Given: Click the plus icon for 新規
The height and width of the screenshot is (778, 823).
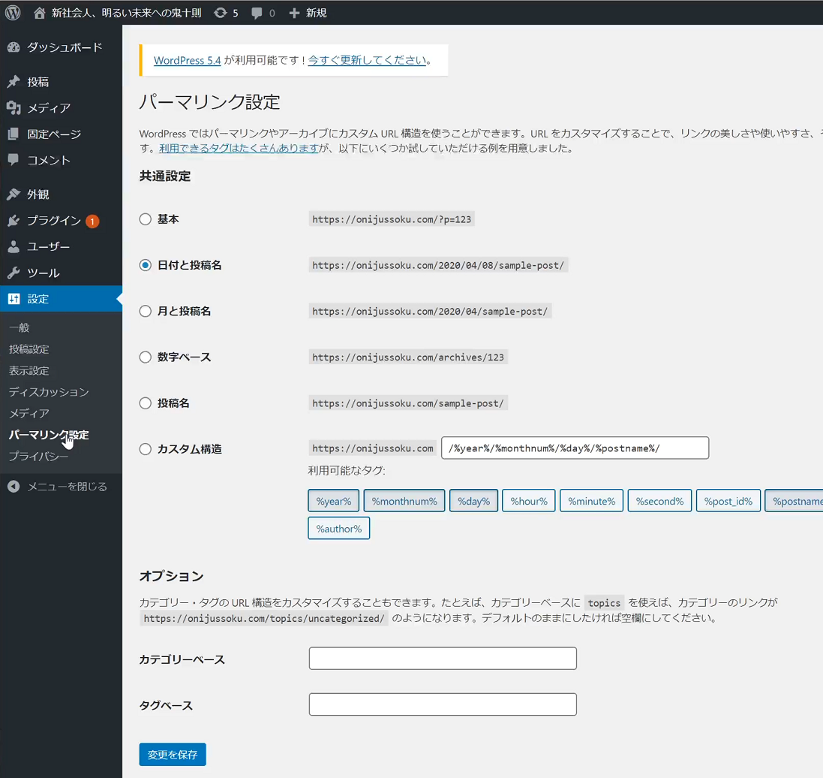Looking at the screenshot, I should pyautogui.click(x=294, y=13).
